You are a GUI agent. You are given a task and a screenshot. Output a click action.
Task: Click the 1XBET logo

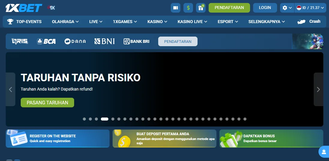(x=24, y=8)
